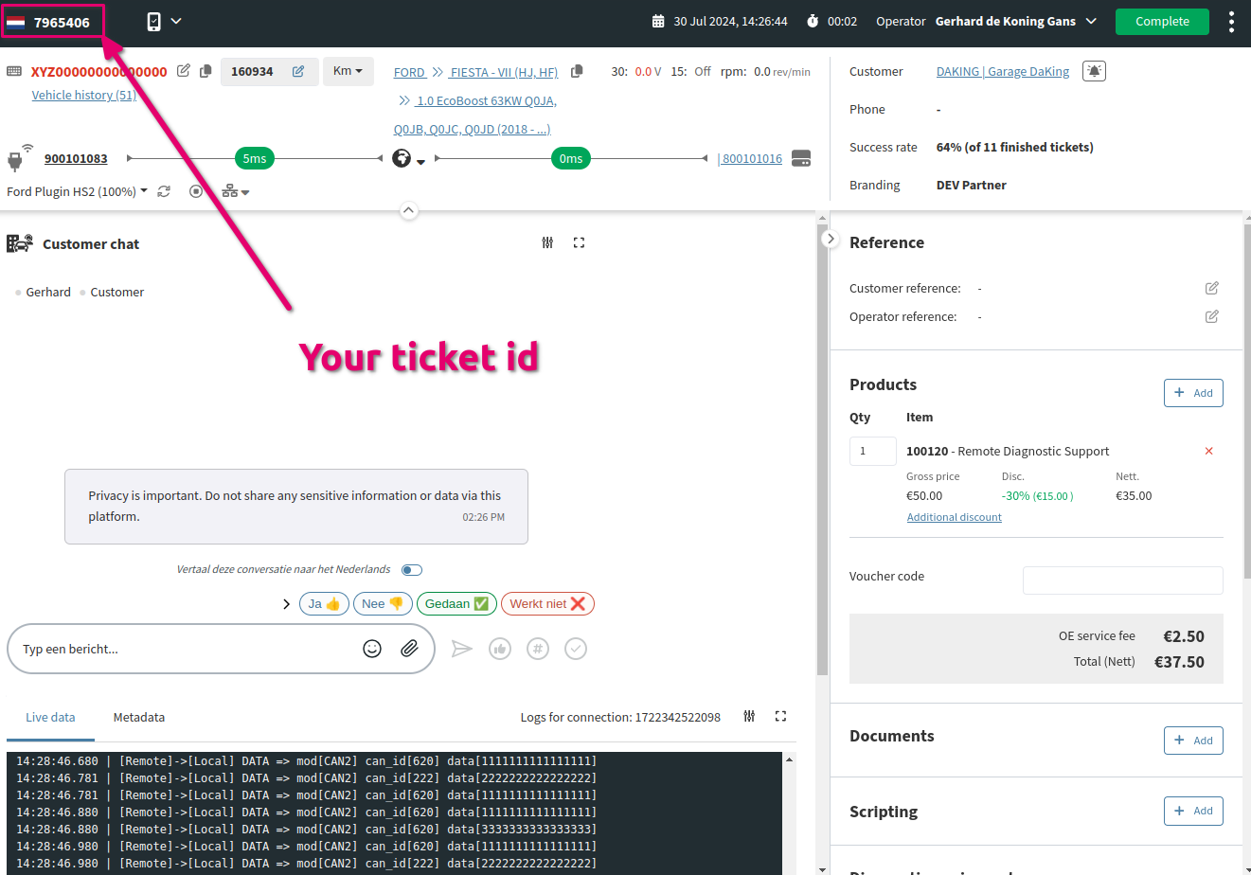Screen dimensions: 1251x875
Task: Collapse the vehicle header panel
Action: coord(408,210)
